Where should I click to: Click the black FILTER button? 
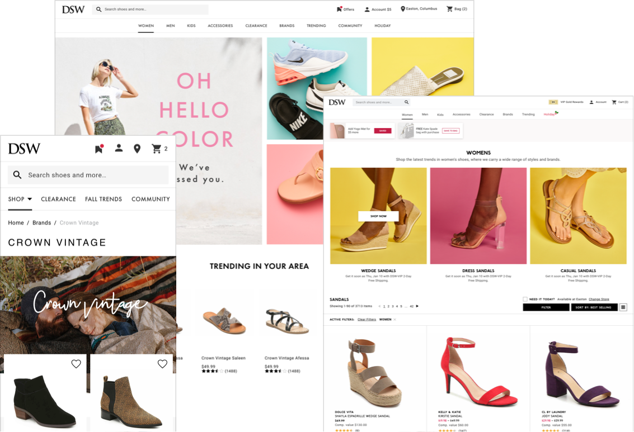[x=546, y=307]
